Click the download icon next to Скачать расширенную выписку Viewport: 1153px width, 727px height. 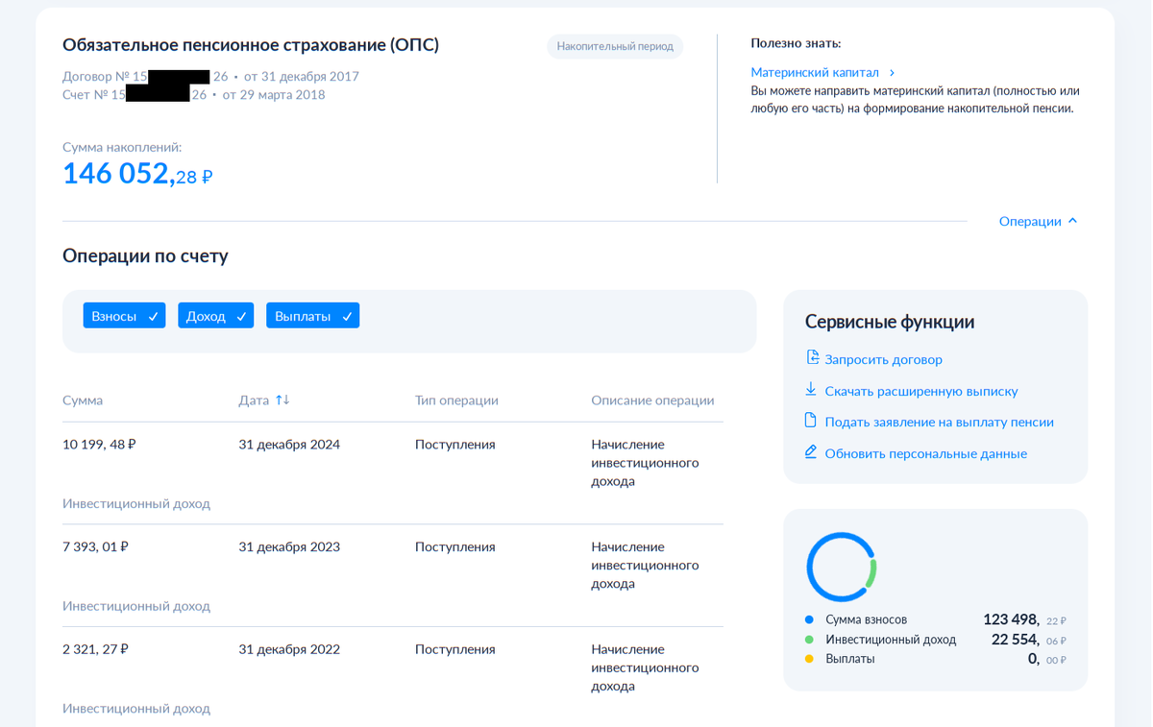pos(810,391)
